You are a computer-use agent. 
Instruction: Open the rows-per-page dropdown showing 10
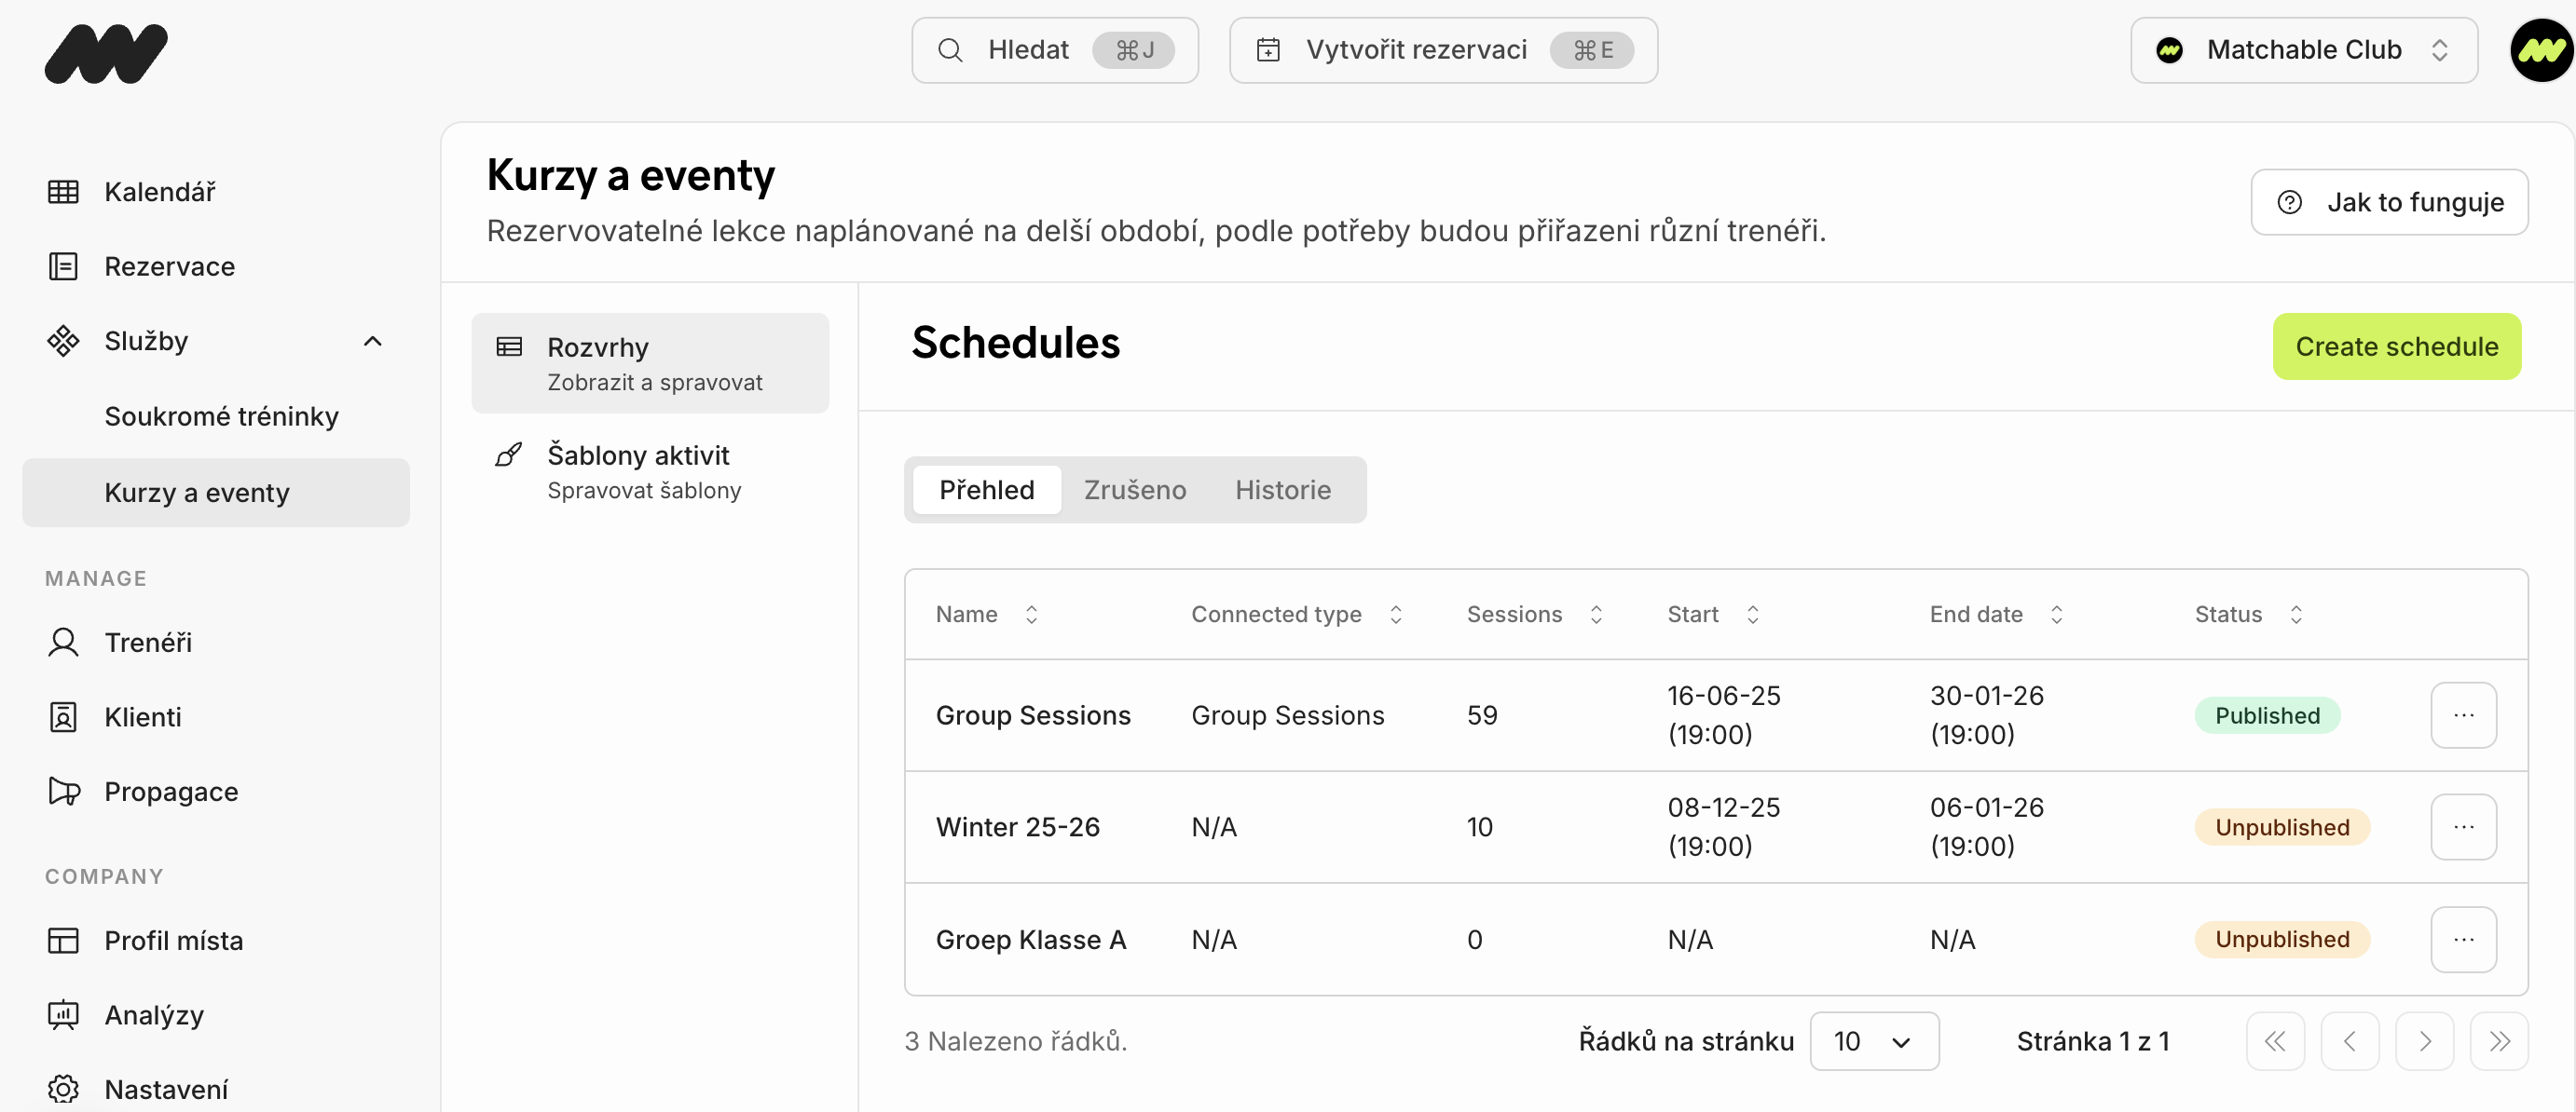click(1873, 1041)
